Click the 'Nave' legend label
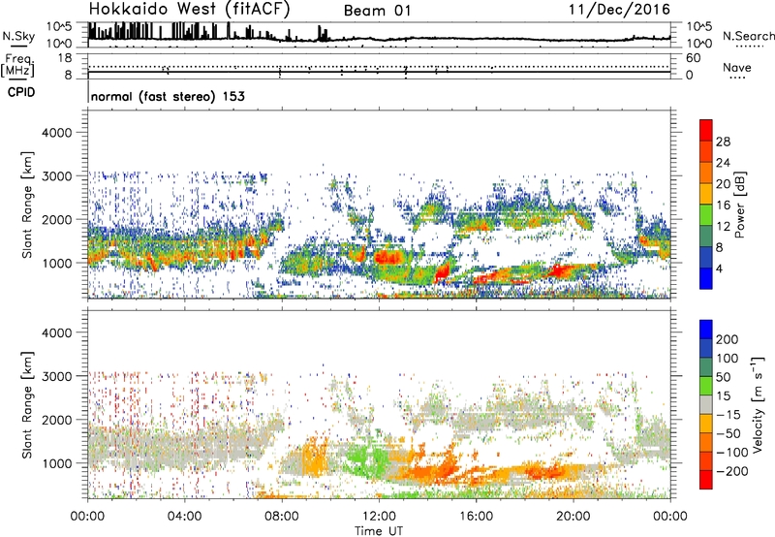 click(736, 68)
